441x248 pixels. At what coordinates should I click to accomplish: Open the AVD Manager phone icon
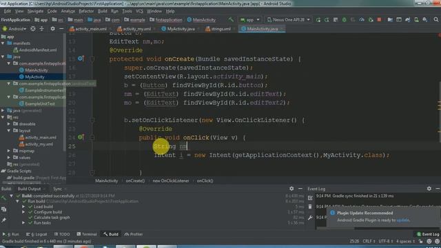[416, 20]
